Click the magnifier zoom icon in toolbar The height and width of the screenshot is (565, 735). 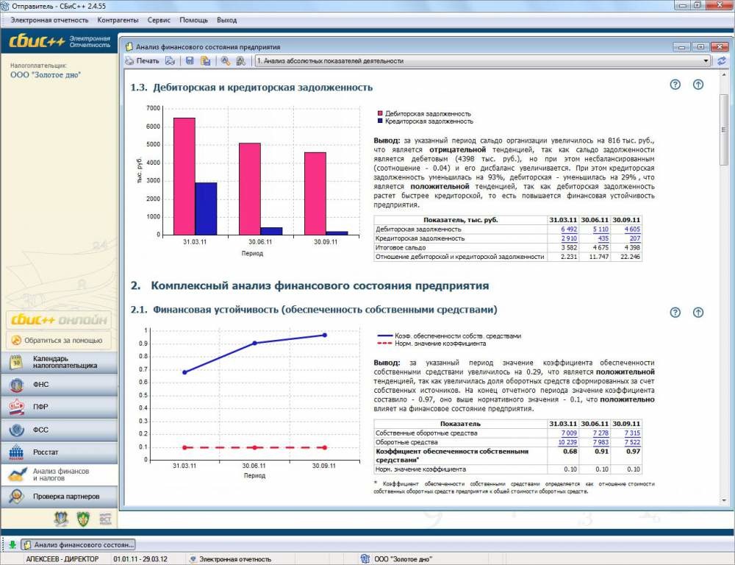[x=226, y=61]
